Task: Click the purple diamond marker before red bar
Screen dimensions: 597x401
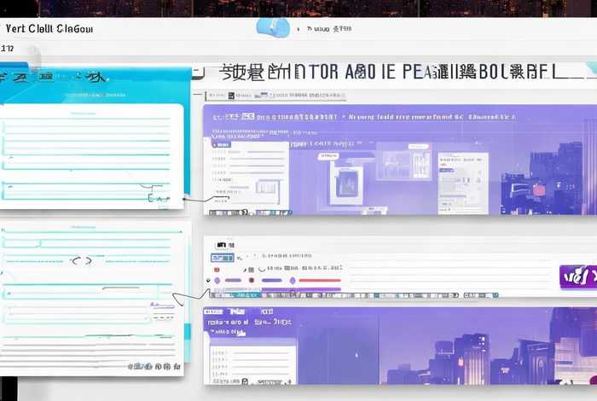Action: [x=293, y=281]
